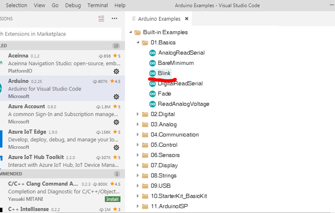This screenshot has width=335, height=213.
Task: Open the Blink example
Action: 164,73
